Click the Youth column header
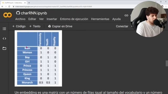 tap(48, 39)
